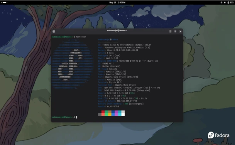Click the GPU line Intel UHD Graphics
The height and width of the screenshot is (145, 235).
[124, 90]
